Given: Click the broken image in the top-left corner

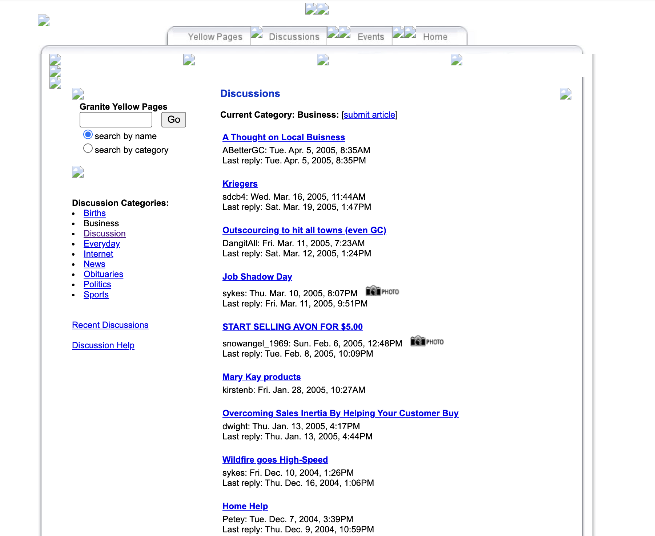Looking at the screenshot, I should (x=44, y=20).
